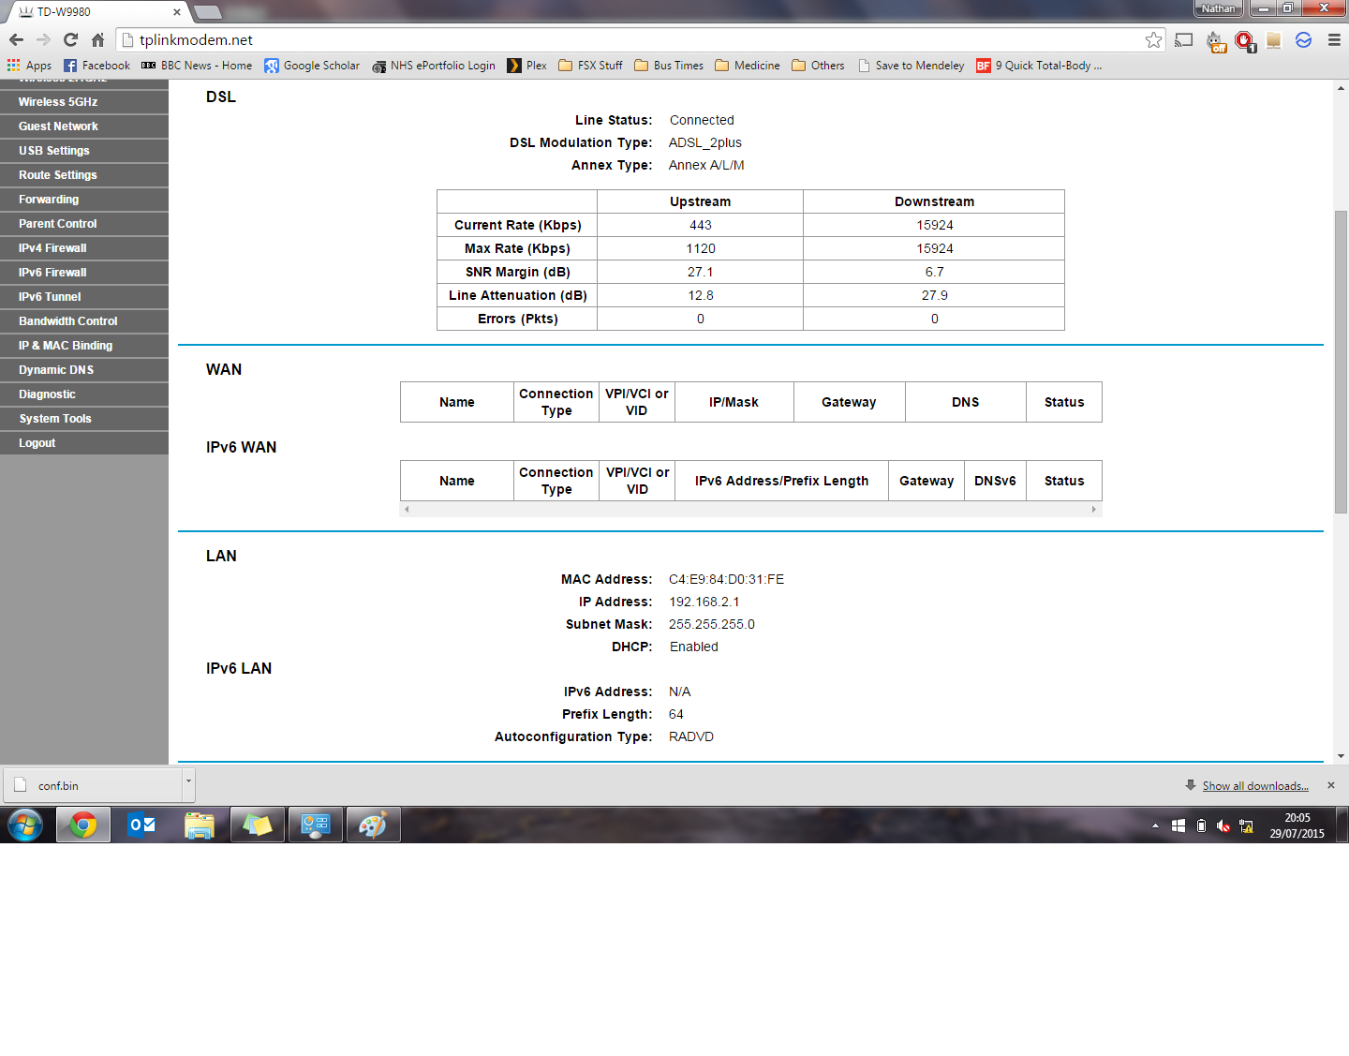Click Show all downloads link
Viewport: 1349px width, 1056px height.
pyautogui.click(x=1254, y=786)
